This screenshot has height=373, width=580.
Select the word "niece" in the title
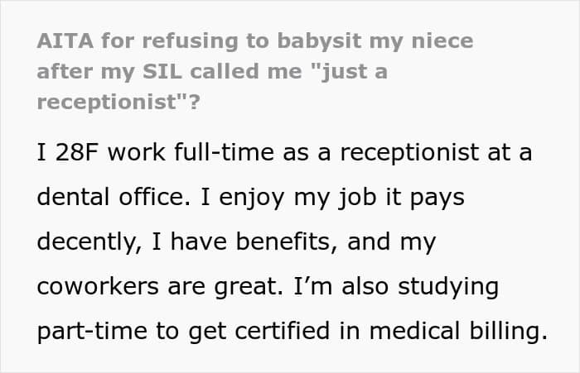442,41
